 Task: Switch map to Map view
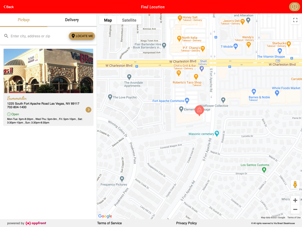[108, 20]
